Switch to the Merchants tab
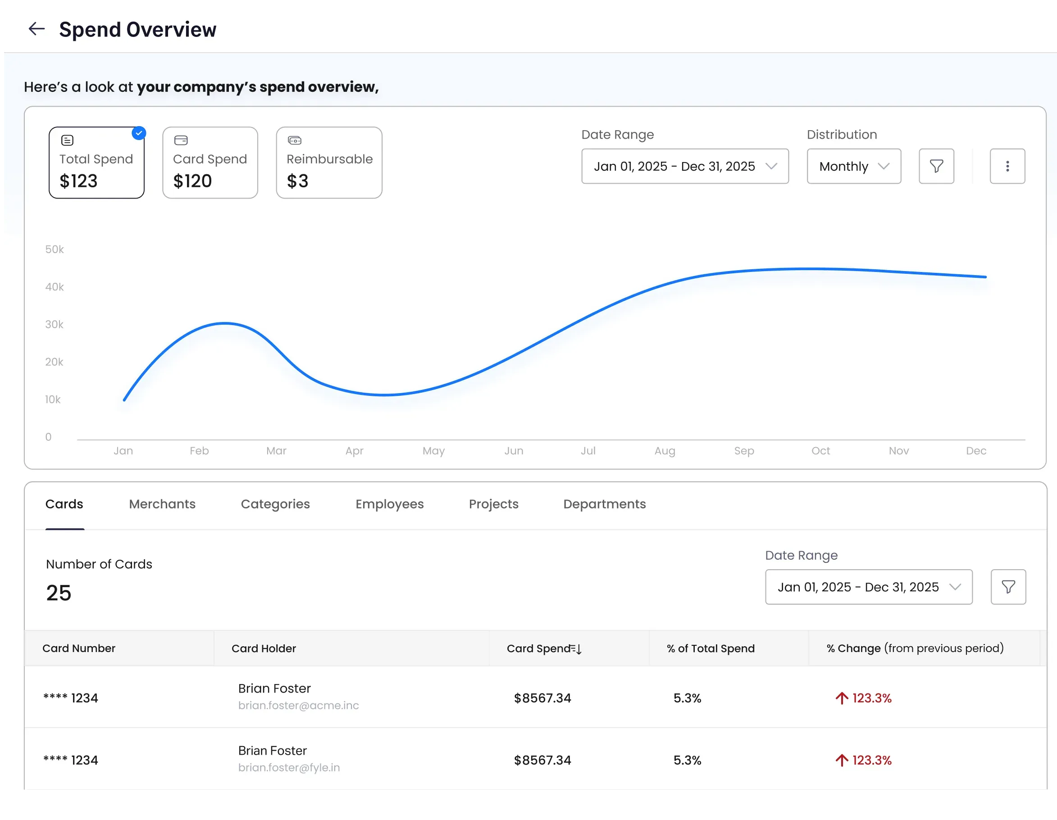1057x820 pixels. click(162, 504)
